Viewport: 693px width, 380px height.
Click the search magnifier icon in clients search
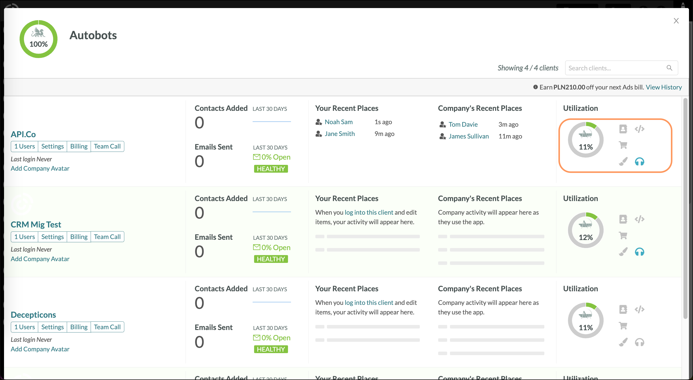[669, 68]
